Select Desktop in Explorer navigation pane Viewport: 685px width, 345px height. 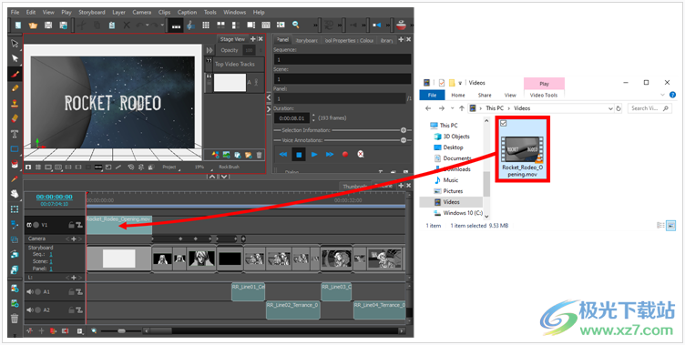[x=453, y=147]
